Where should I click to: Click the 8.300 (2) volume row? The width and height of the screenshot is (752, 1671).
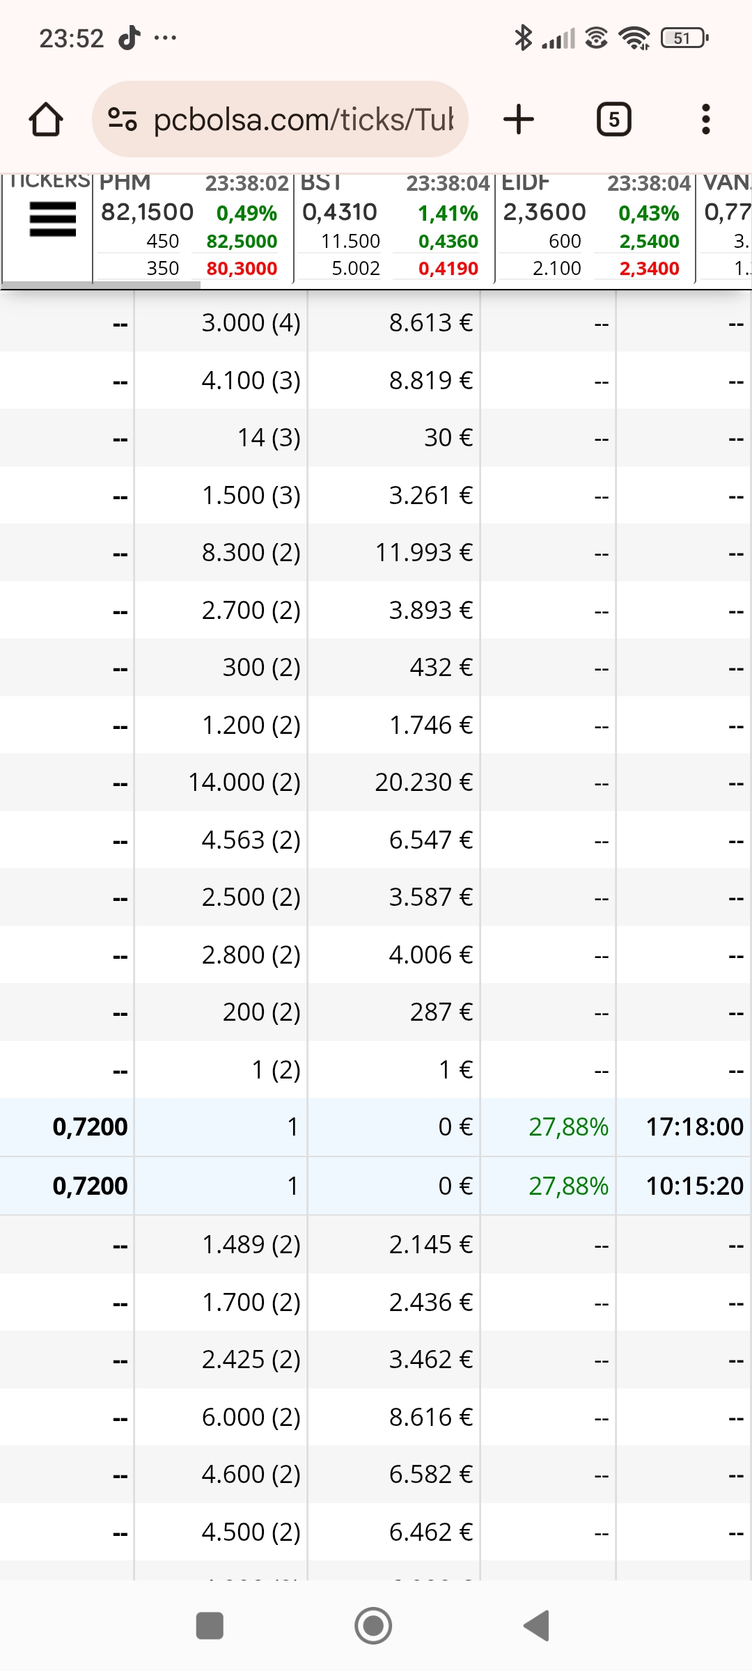point(376,553)
